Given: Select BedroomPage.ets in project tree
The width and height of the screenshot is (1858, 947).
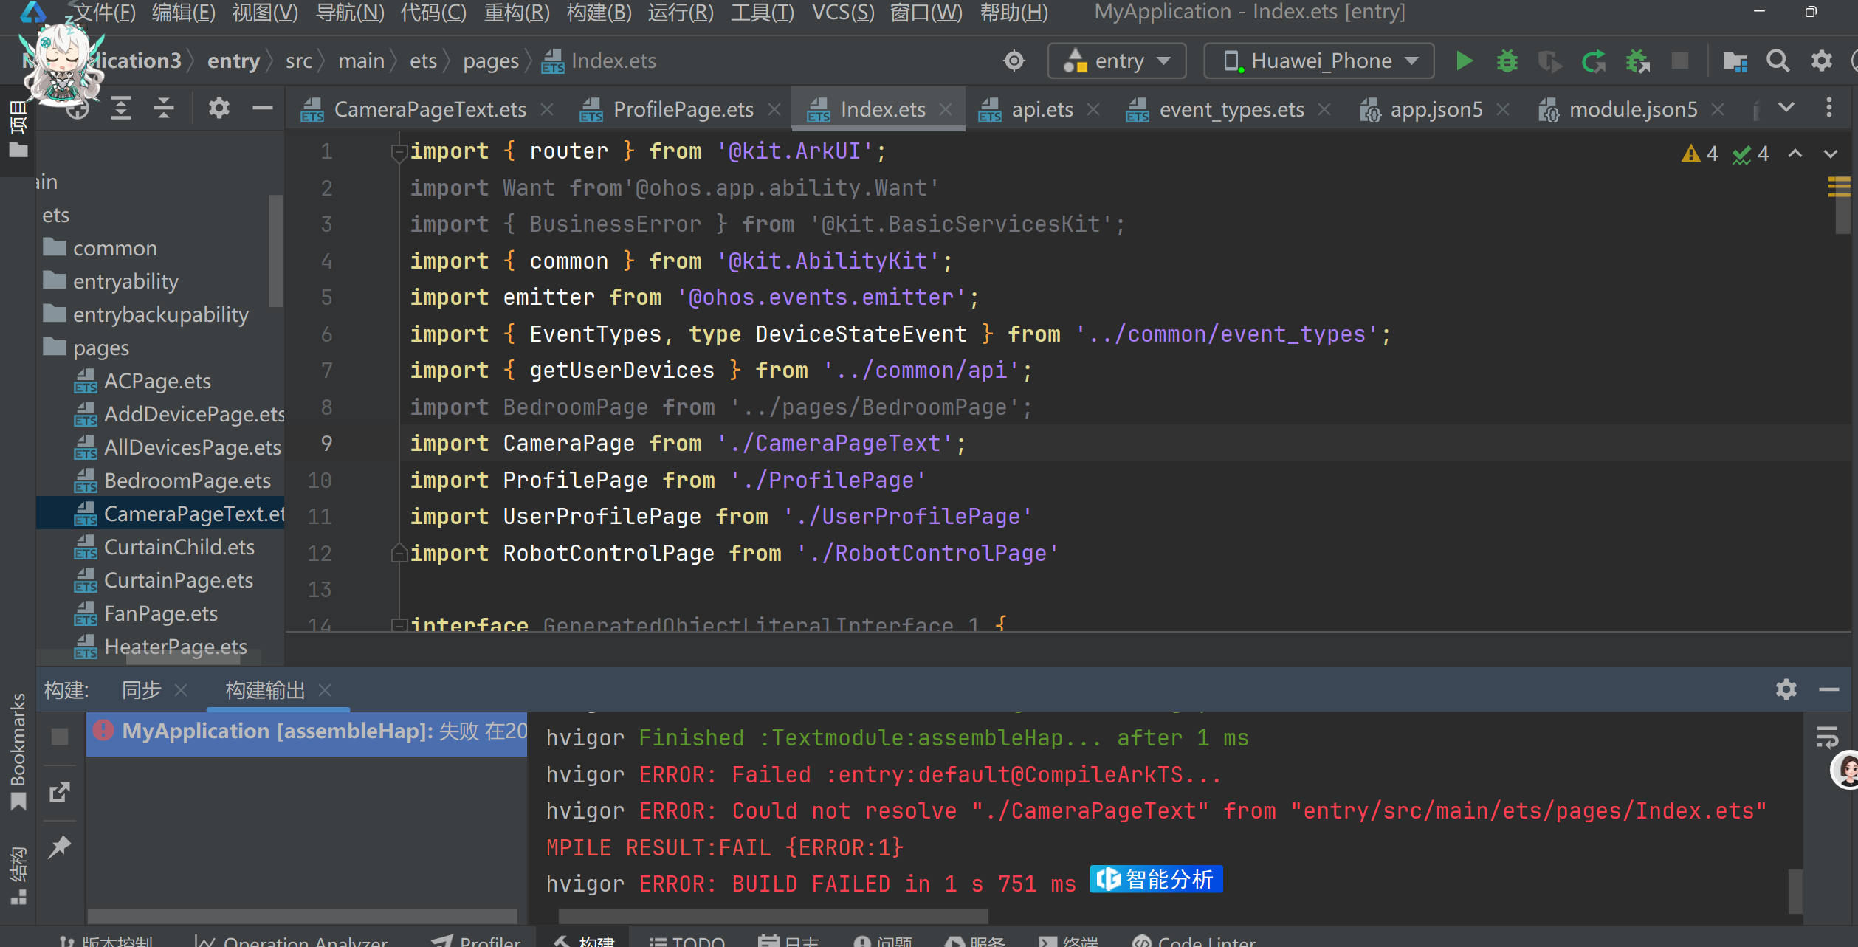Looking at the screenshot, I should (x=187, y=481).
